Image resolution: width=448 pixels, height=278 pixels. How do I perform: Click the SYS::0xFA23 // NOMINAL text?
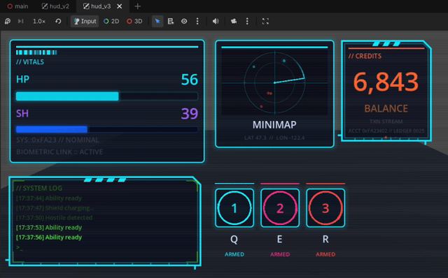[x=57, y=140]
